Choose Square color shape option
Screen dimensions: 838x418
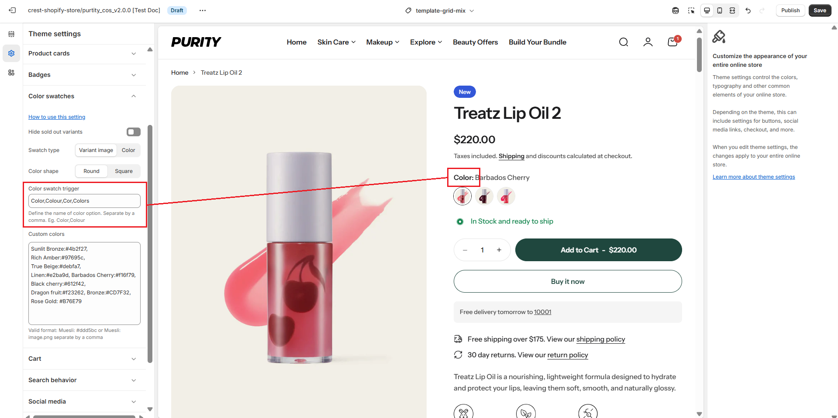[124, 171]
